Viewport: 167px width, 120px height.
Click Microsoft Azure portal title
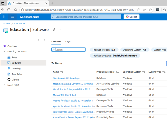30,17
